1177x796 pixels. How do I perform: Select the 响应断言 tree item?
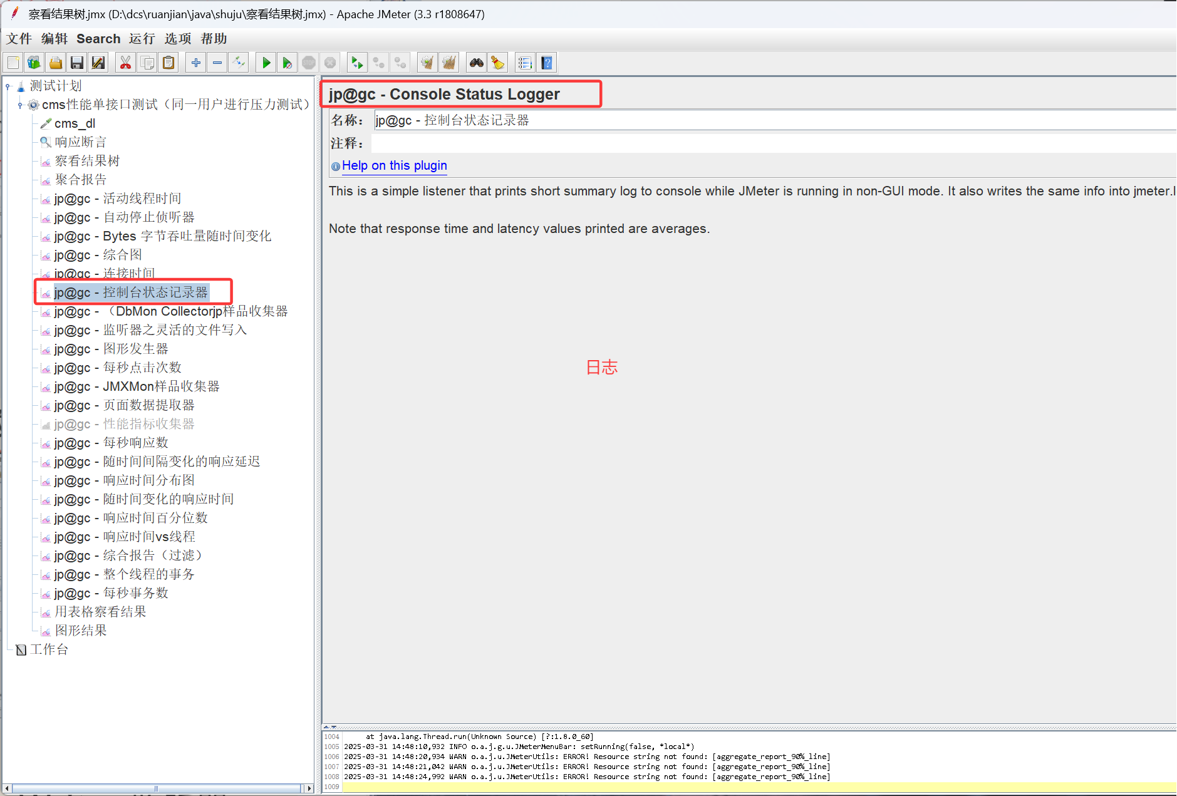tap(80, 142)
